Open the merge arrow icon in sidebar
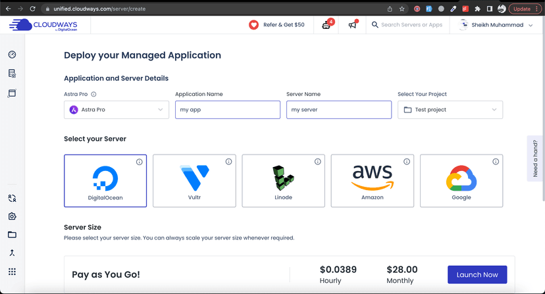The height and width of the screenshot is (294, 545). [12, 253]
